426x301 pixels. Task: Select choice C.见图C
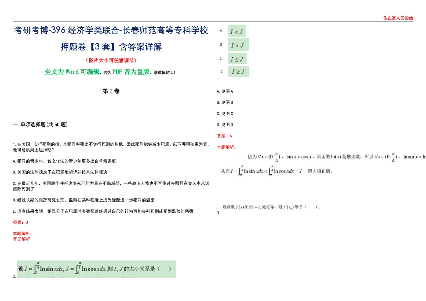point(225,114)
